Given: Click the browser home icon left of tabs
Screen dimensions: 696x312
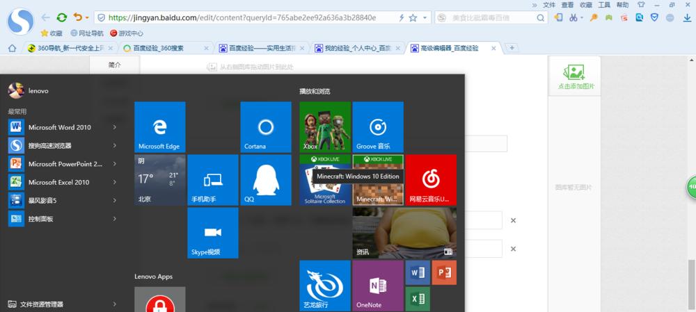Looking at the screenshot, I should [x=12, y=49].
